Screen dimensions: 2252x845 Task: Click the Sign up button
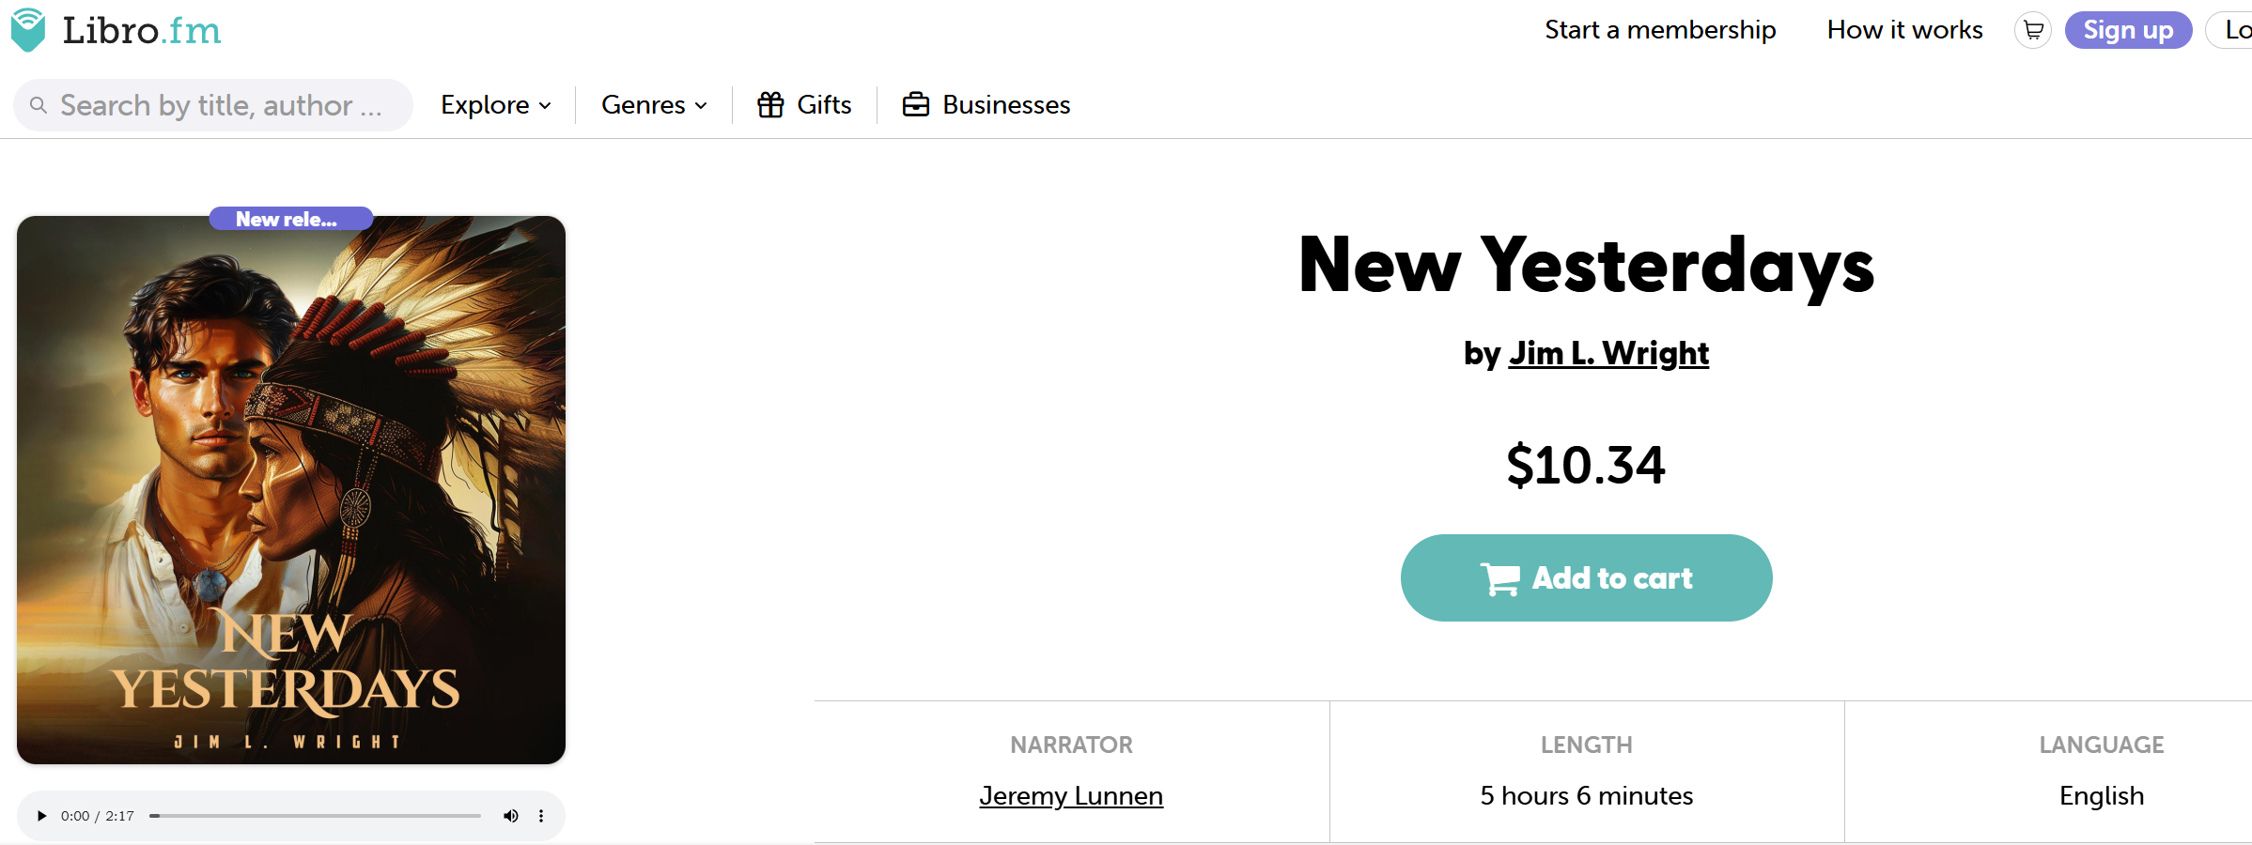(x=2128, y=30)
